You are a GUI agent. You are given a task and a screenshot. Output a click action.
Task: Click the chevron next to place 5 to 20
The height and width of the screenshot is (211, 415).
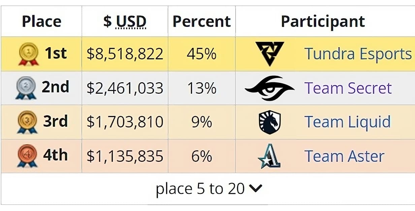click(256, 189)
